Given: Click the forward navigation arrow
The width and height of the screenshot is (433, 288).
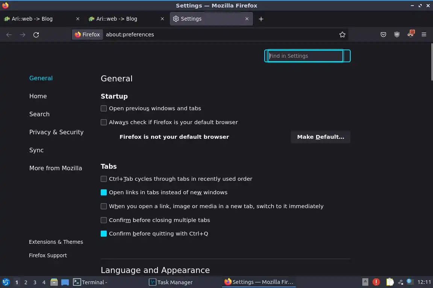Looking at the screenshot, I should 23,34.
